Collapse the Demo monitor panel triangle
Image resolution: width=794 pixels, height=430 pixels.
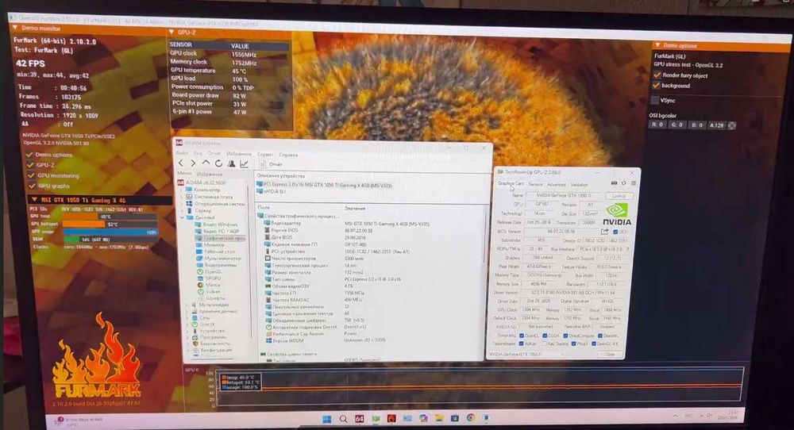click(14, 28)
